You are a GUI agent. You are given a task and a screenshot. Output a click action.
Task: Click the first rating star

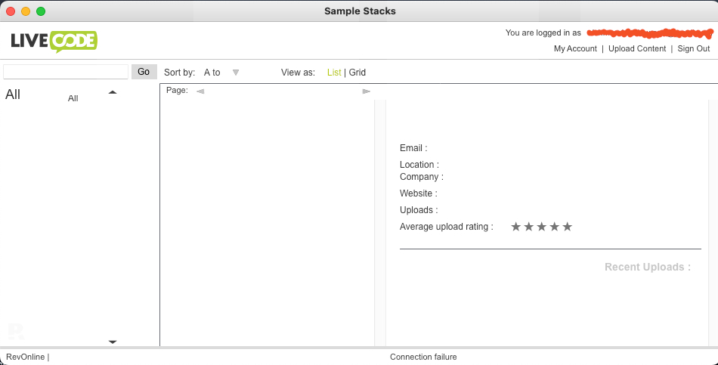(516, 227)
